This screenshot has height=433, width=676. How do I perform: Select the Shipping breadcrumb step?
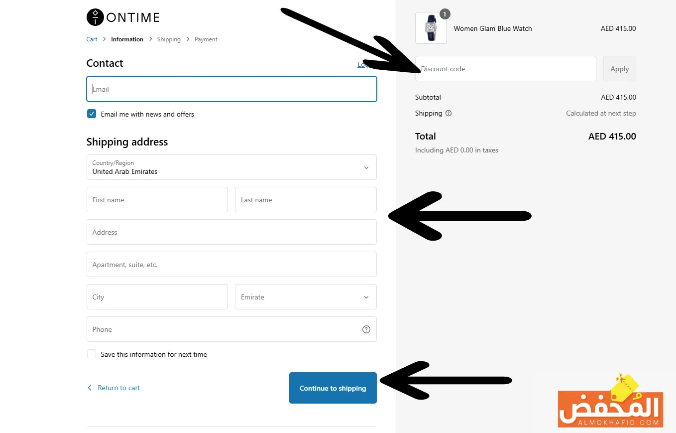(169, 39)
